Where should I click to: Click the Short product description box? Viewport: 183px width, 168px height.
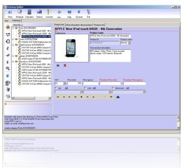(110, 56)
